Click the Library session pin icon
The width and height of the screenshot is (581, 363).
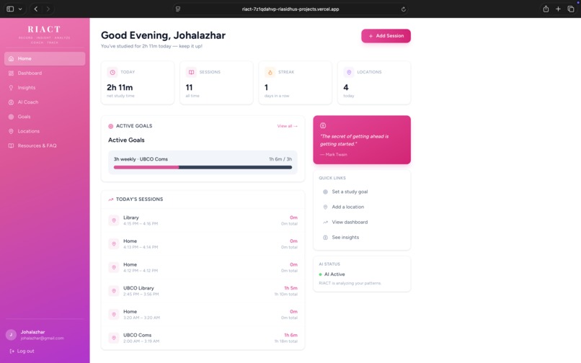tap(114, 220)
